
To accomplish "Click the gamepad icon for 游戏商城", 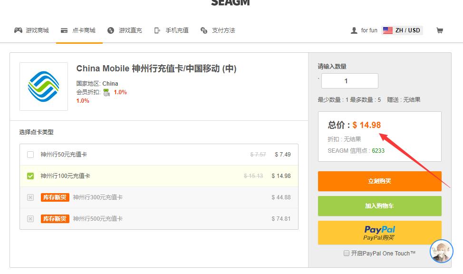I will (18, 30).
